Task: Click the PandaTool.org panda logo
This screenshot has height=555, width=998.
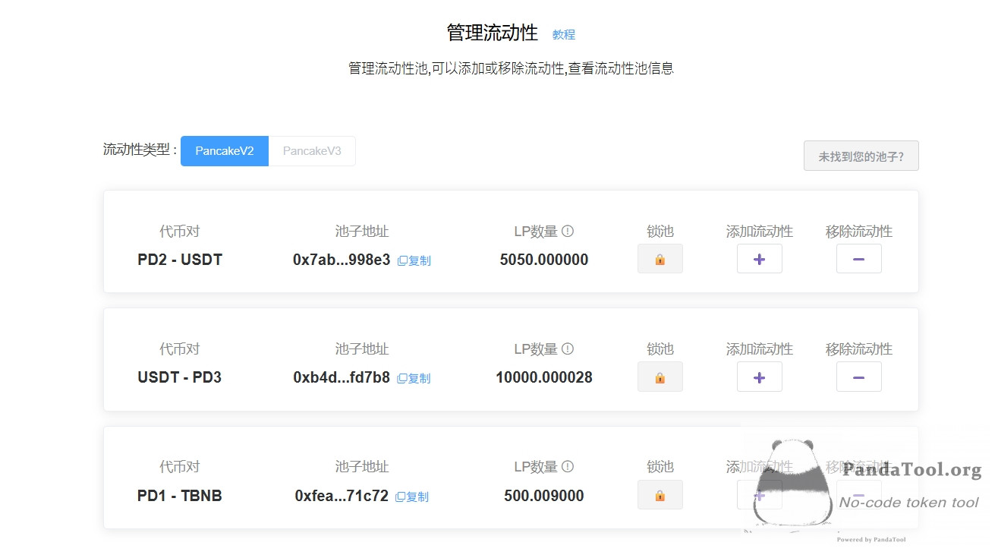Action: (x=789, y=482)
